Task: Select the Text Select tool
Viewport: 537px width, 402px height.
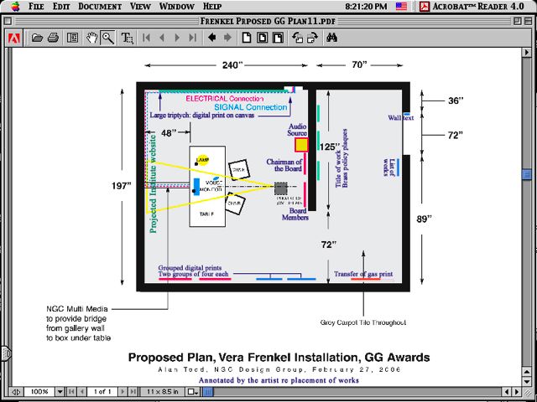Action: pyautogui.click(x=127, y=38)
